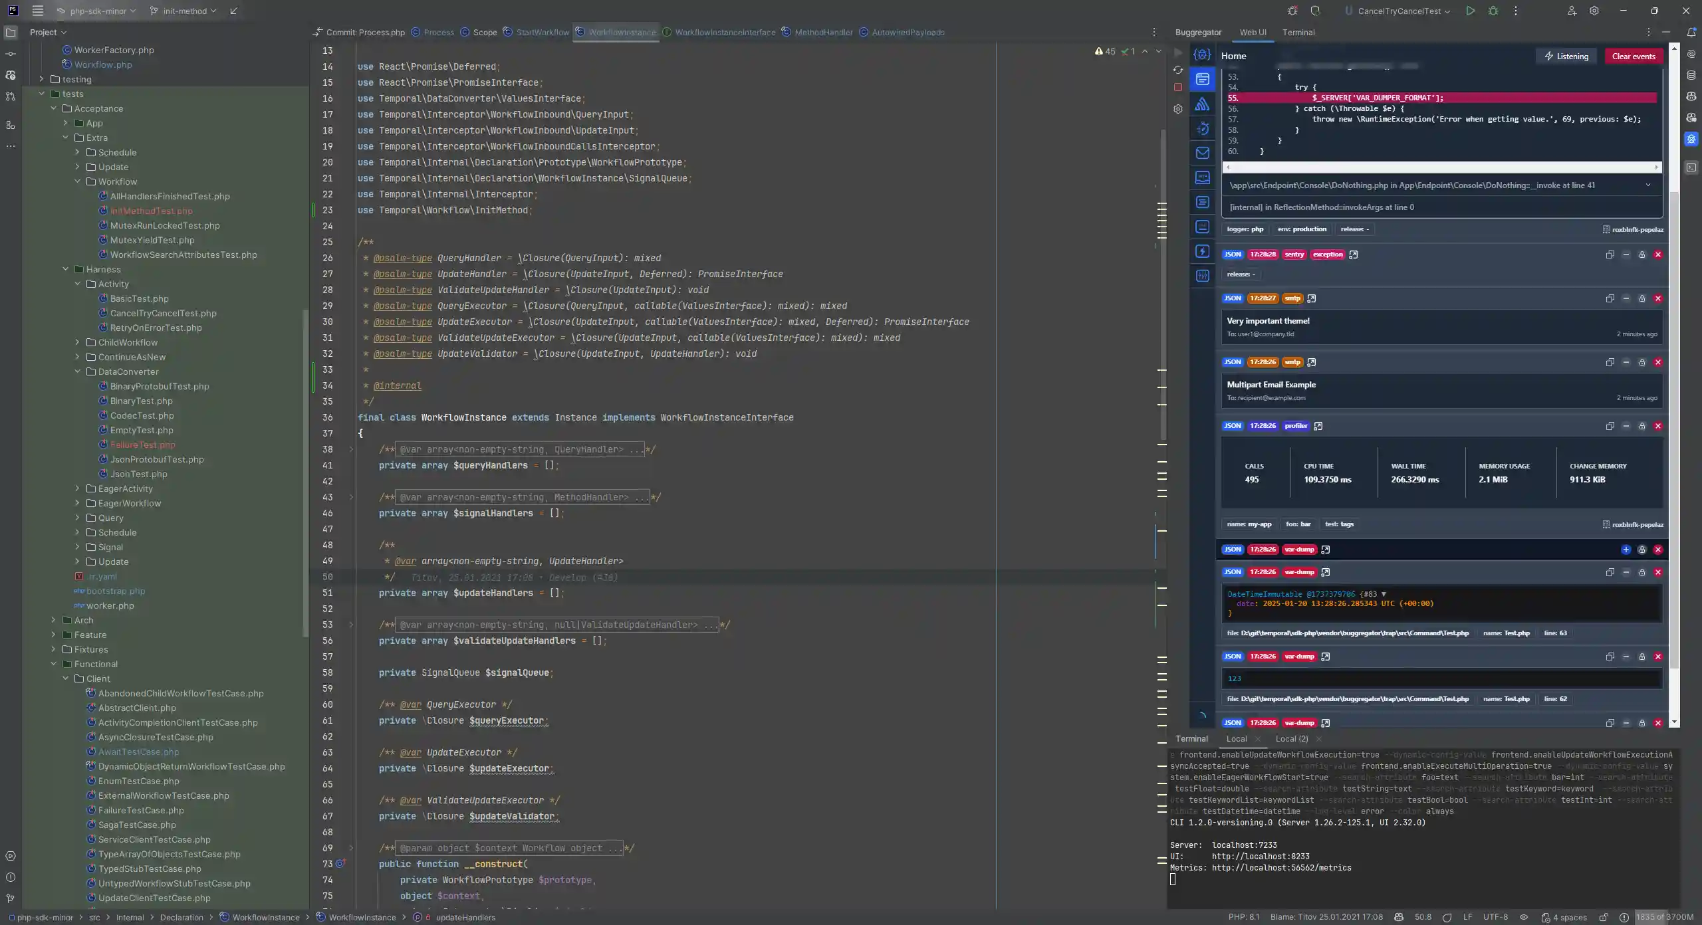The height and width of the screenshot is (925, 1702).
Task: Open the Notifications bell icon
Action: tap(1692, 32)
